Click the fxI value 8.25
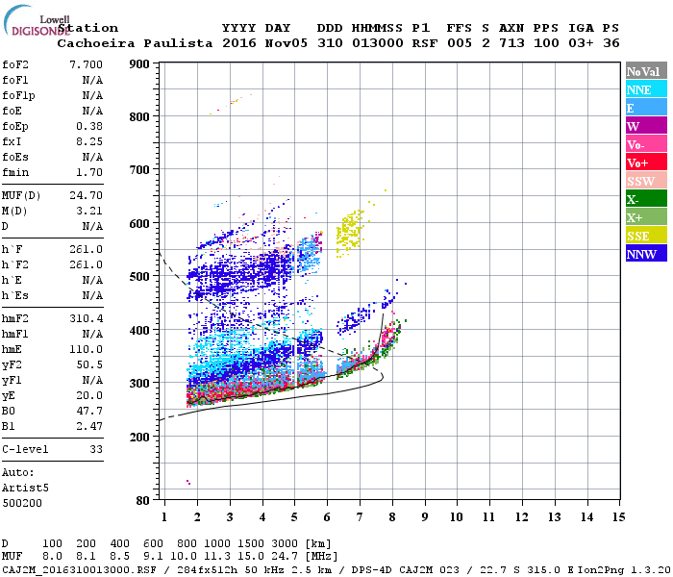 [x=89, y=141]
